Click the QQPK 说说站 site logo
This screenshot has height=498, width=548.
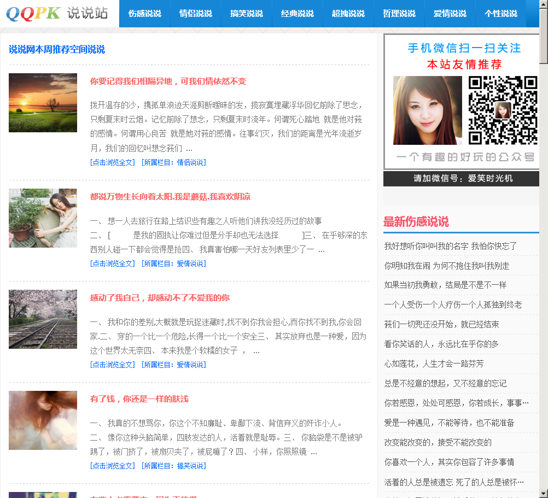57,13
